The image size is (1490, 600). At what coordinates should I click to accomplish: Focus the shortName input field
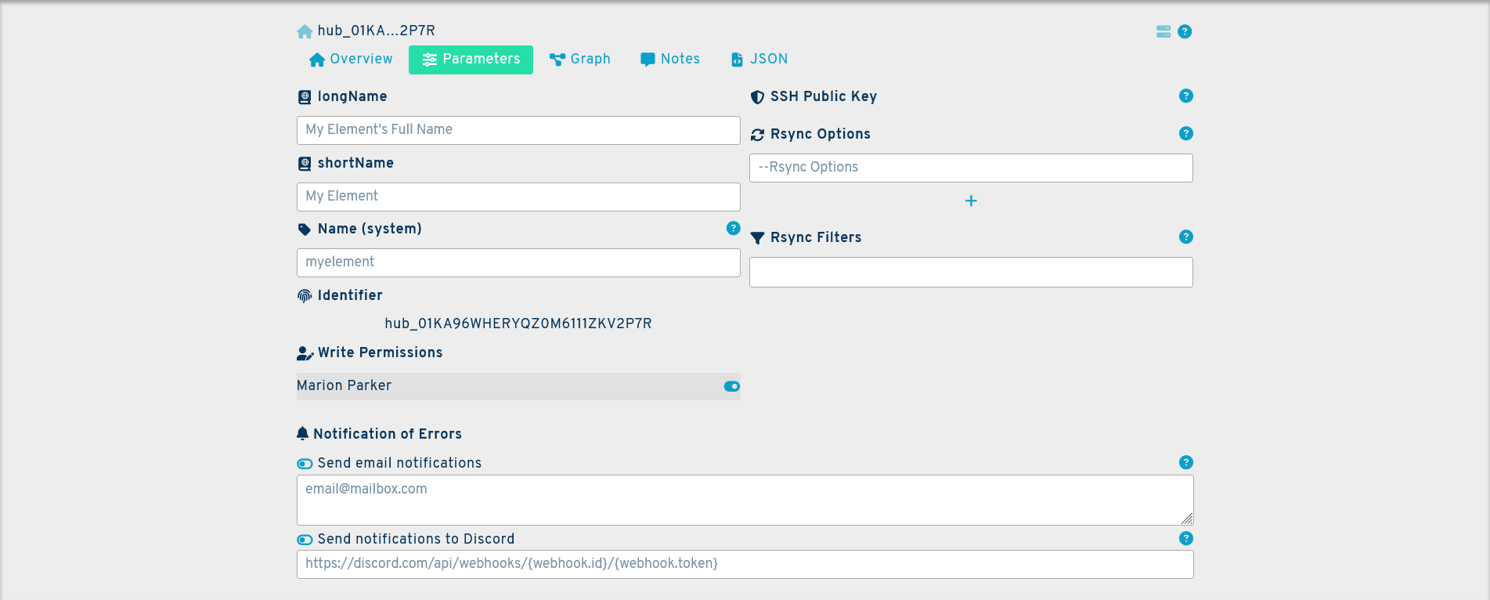click(x=518, y=197)
